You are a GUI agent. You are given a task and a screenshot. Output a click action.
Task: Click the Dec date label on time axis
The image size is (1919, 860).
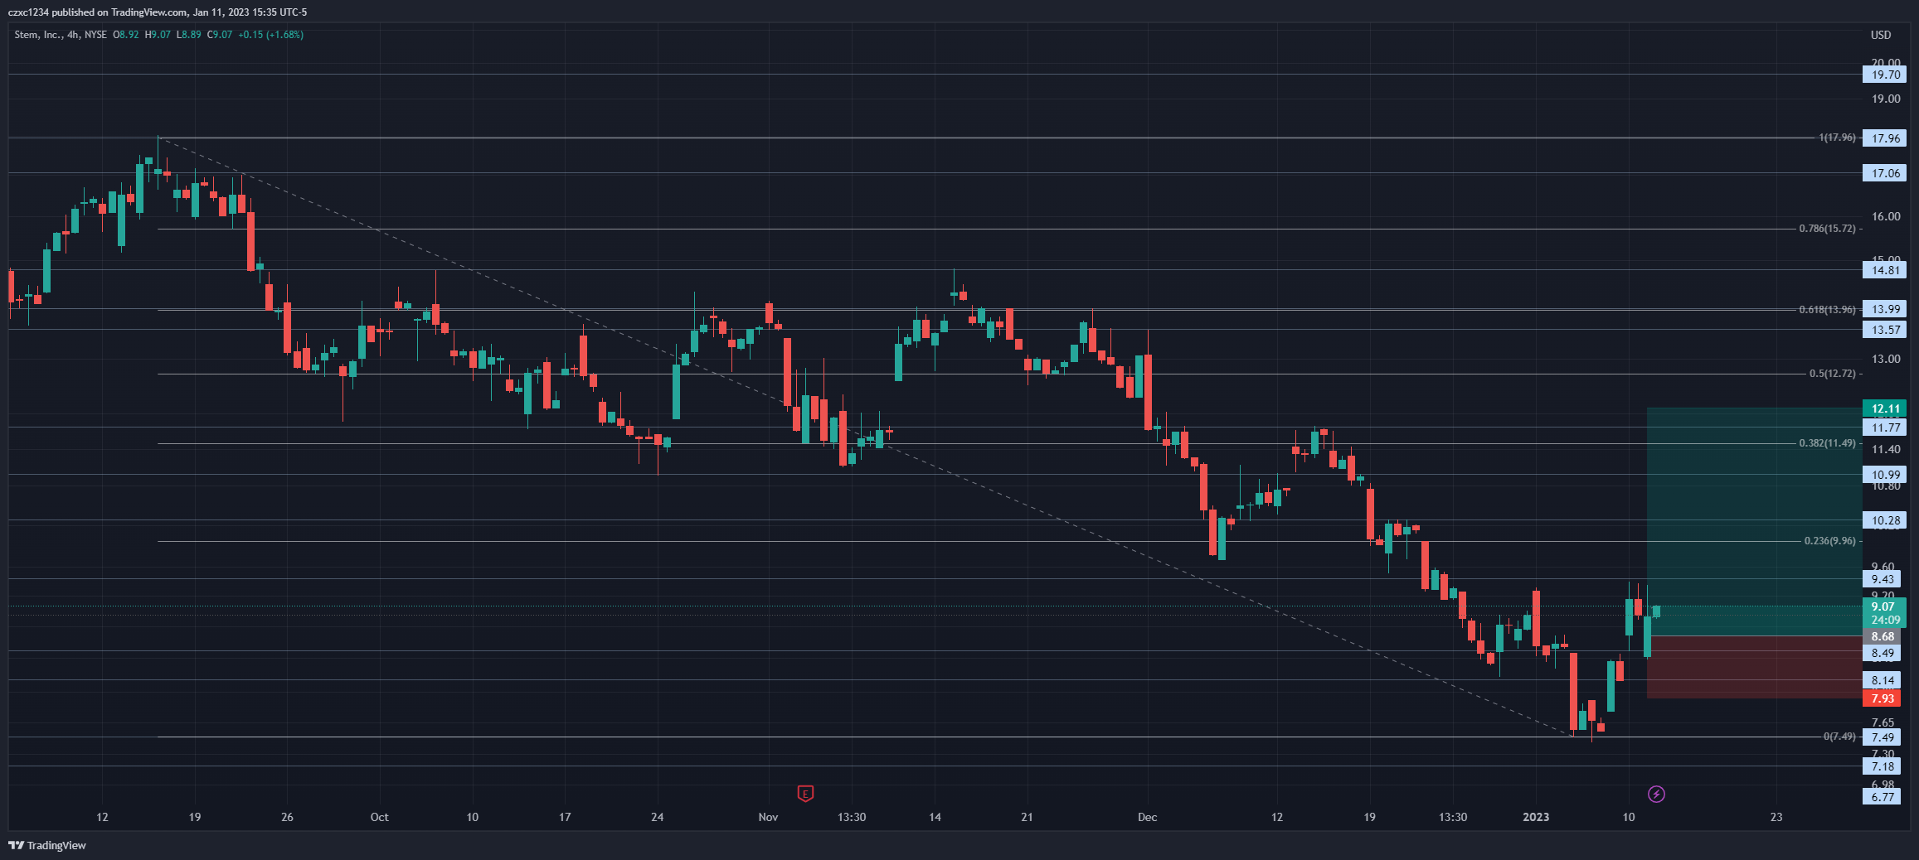pyautogui.click(x=1147, y=817)
